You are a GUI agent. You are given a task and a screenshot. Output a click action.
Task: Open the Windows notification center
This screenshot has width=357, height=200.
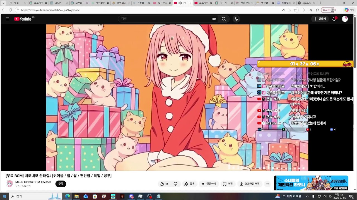point(351,196)
